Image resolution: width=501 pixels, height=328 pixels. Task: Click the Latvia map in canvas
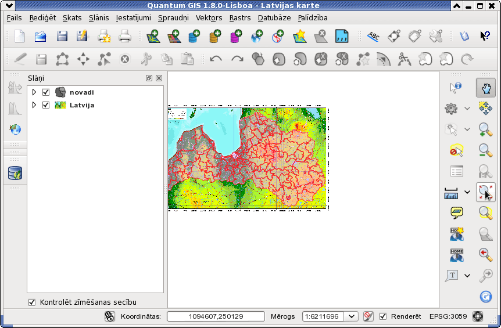click(x=248, y=158)
